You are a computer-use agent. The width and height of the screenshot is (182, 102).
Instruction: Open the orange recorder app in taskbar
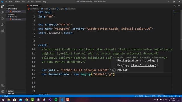[x=68, y=99]
